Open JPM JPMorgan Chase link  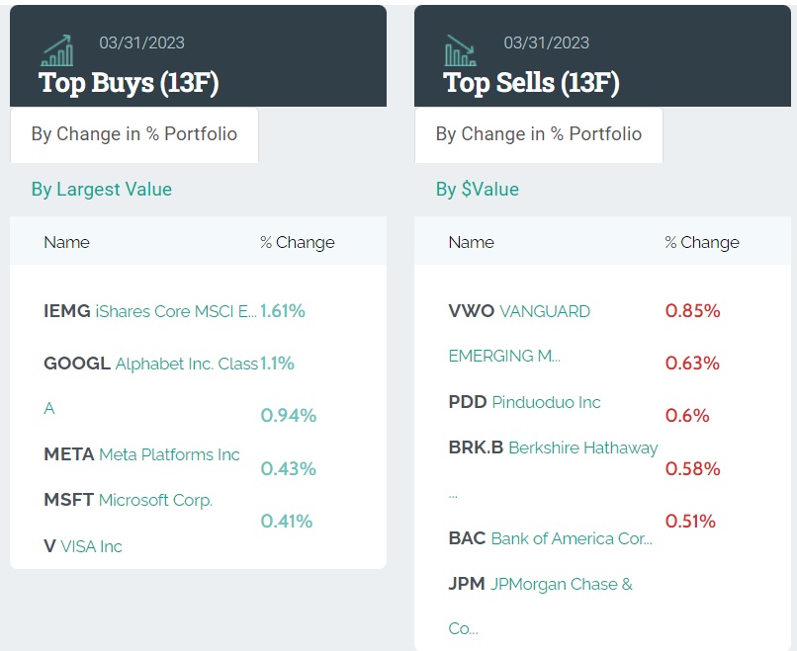coord(540,584)
